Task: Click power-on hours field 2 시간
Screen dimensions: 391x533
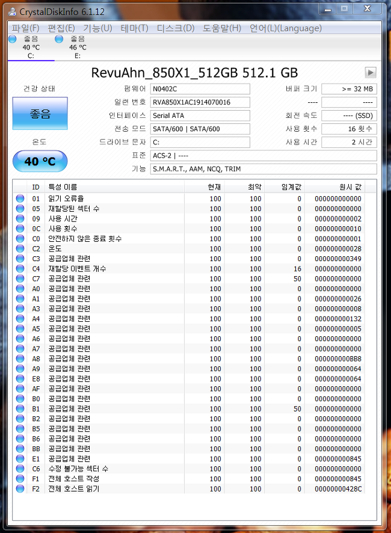Action: [x=349, y=142]
